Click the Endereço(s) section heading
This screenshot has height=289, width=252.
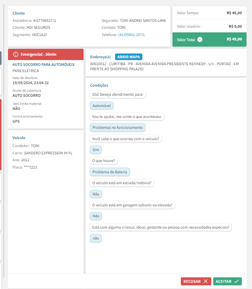click(100, 57)
